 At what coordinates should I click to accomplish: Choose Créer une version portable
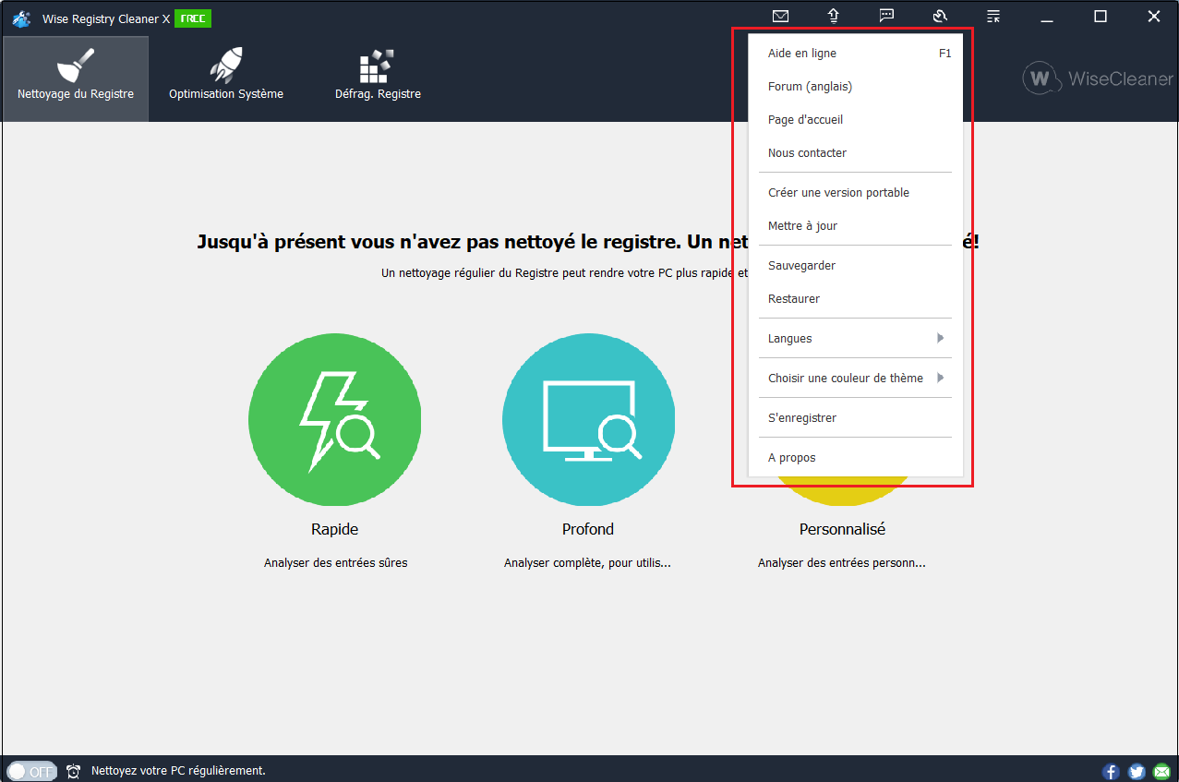[x=855, y=193]
